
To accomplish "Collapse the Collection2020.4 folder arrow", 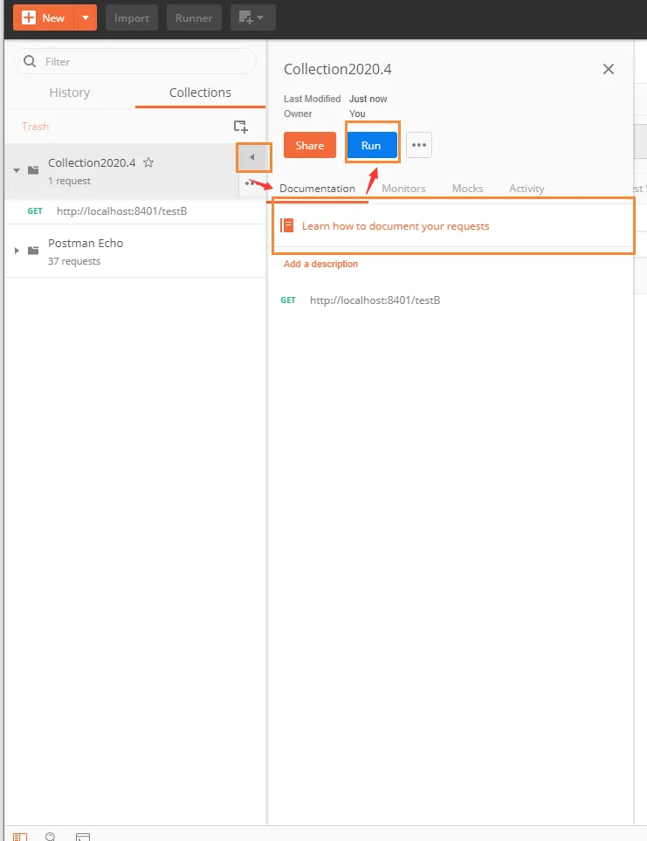I will click(17, 170).
